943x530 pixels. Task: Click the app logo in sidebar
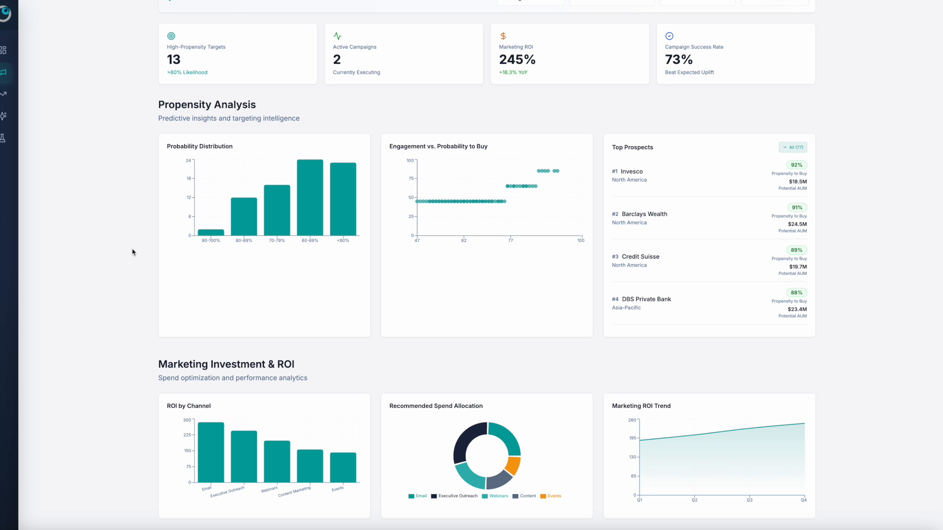[5, 13]
